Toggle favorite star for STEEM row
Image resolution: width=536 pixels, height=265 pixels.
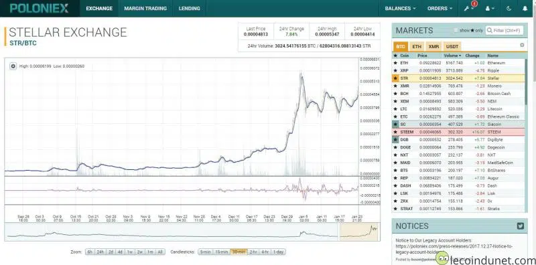tap(395, 132)
